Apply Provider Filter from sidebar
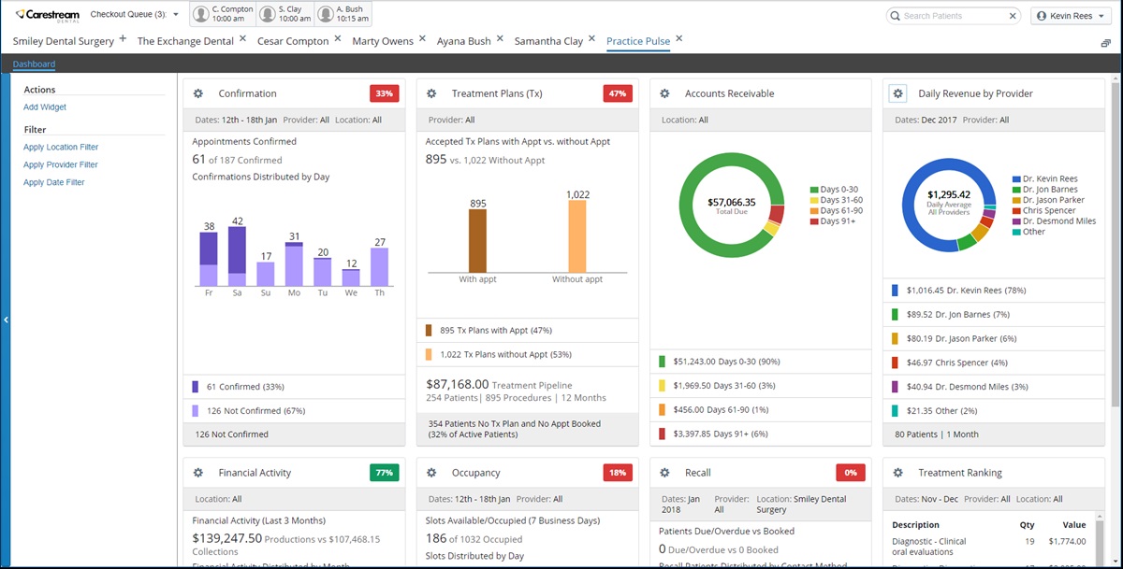The image size is (1123, 569). point(61,164)
